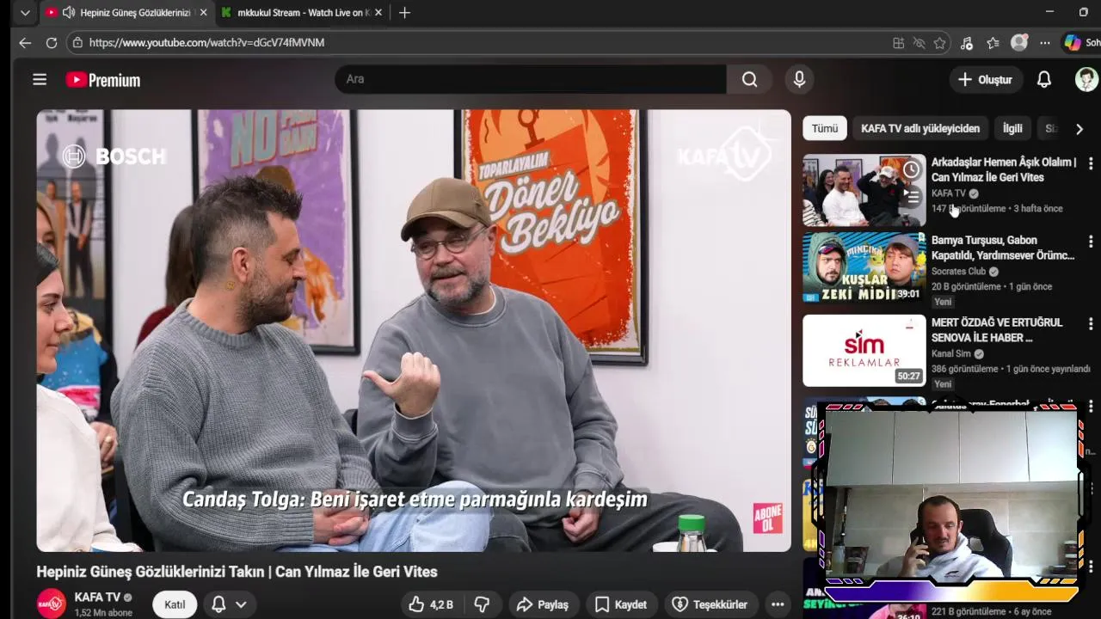Close the YouTube video tab
Image resolution: width=1101 pixels, height=619 pixels.
click(x=203, y=12)
